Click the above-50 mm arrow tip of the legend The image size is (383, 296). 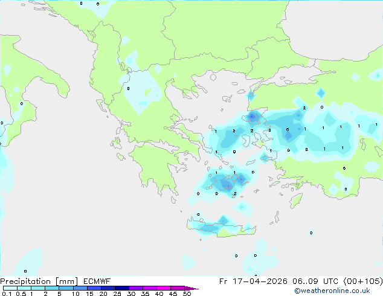[191, 288]
